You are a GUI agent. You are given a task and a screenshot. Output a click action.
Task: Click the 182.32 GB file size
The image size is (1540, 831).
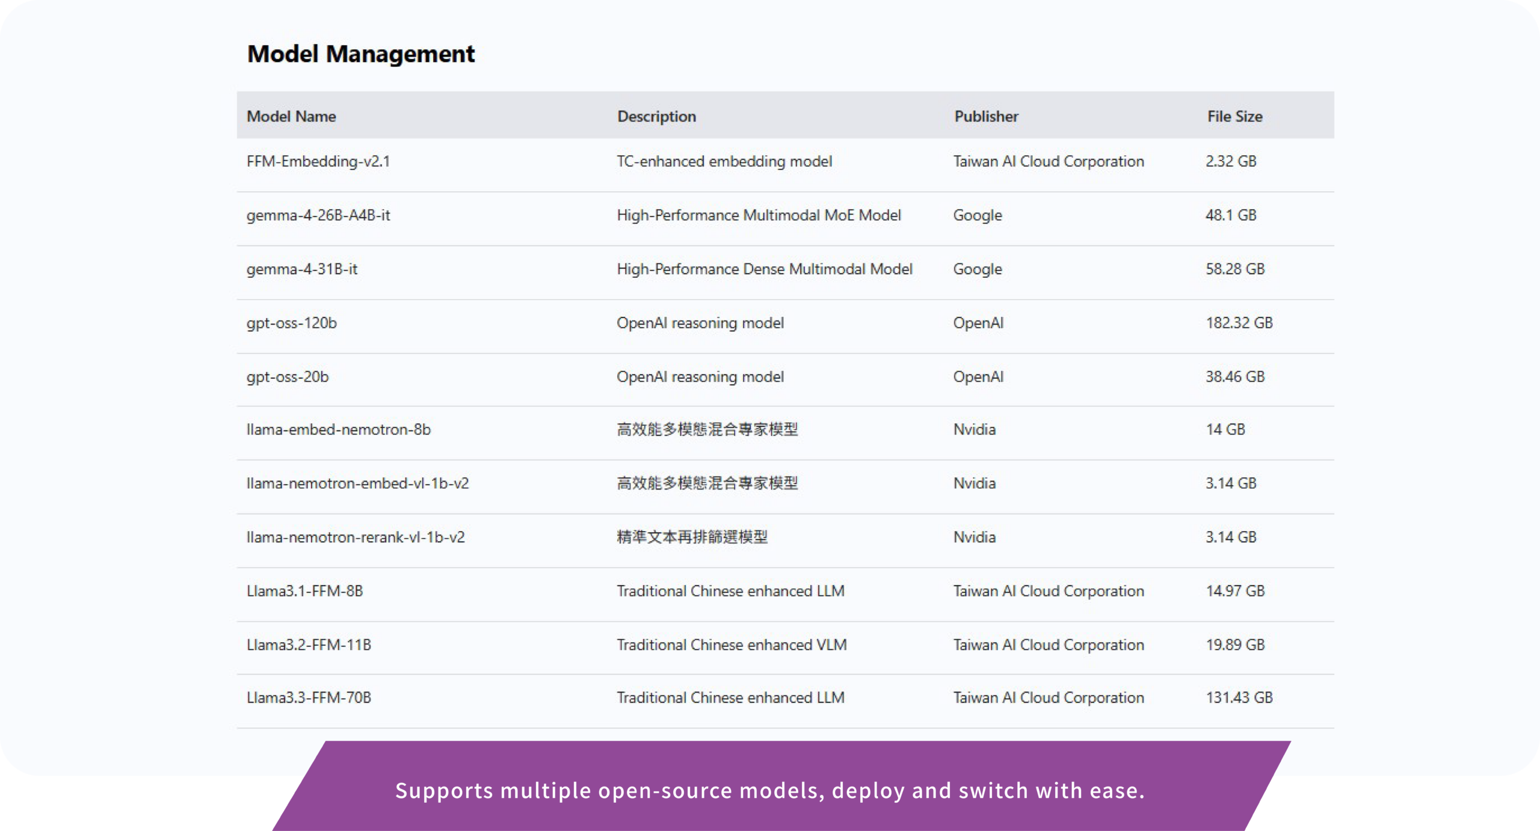point(1239,323)
